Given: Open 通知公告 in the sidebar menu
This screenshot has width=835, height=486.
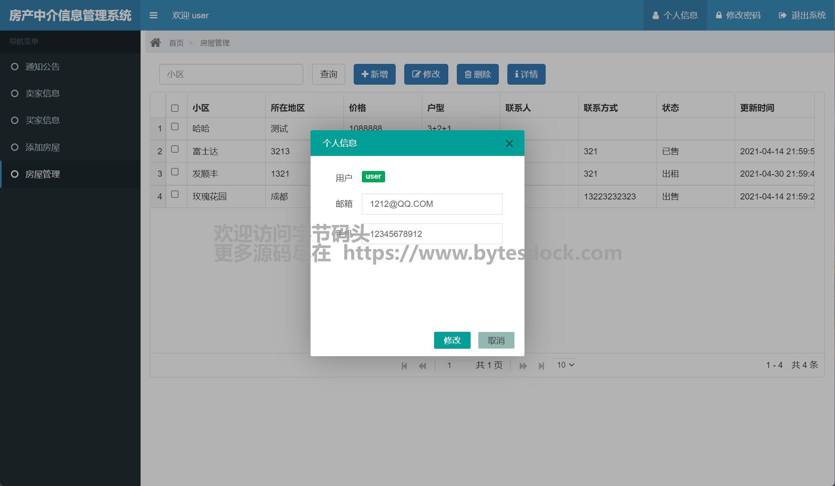Looking at the screenshot, I should click(x=42, y=67).
